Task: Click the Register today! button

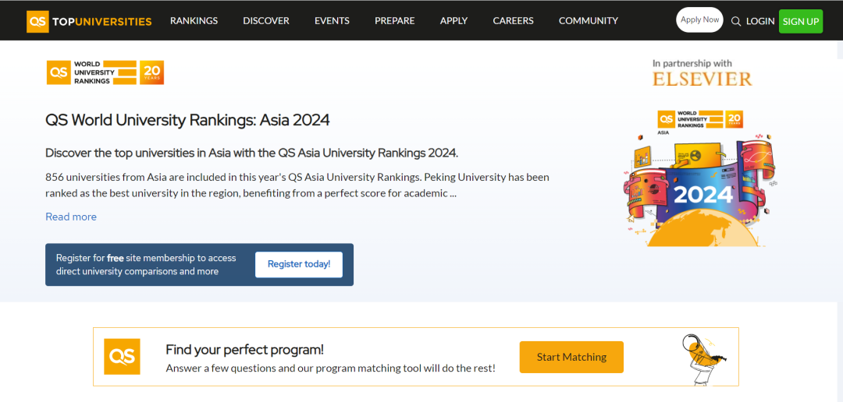Action: (299, 264)
